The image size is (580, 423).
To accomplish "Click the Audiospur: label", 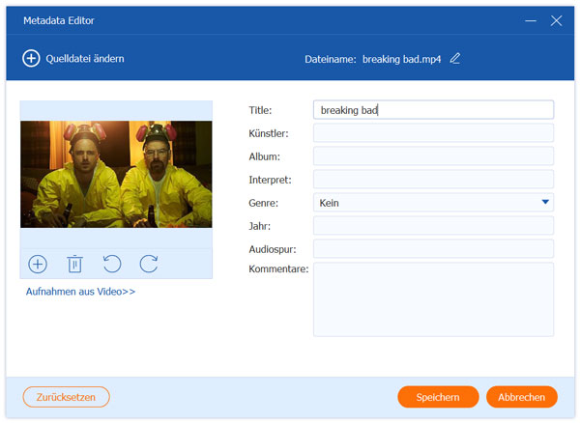I will click(x=273, y=249).
